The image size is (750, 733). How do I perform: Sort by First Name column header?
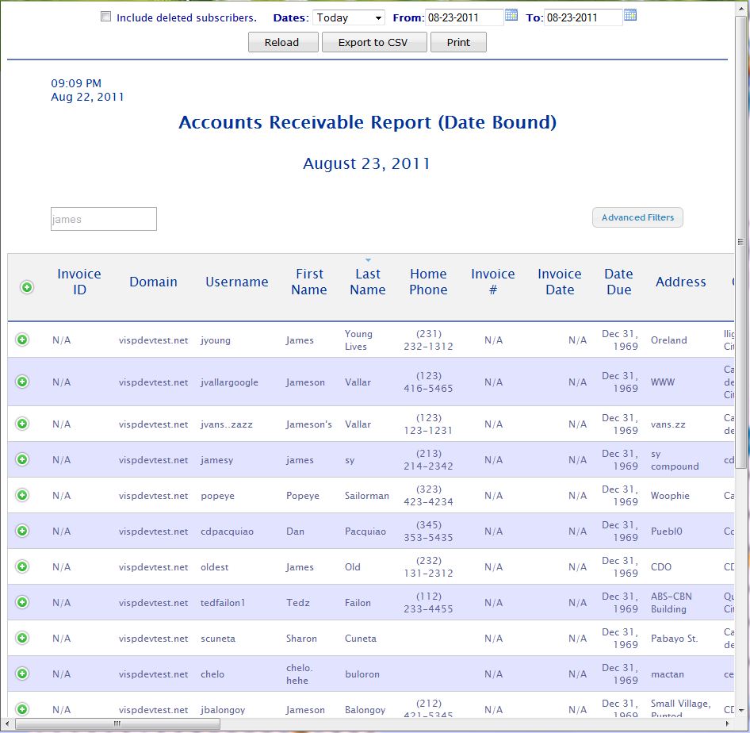pos(309,282)
